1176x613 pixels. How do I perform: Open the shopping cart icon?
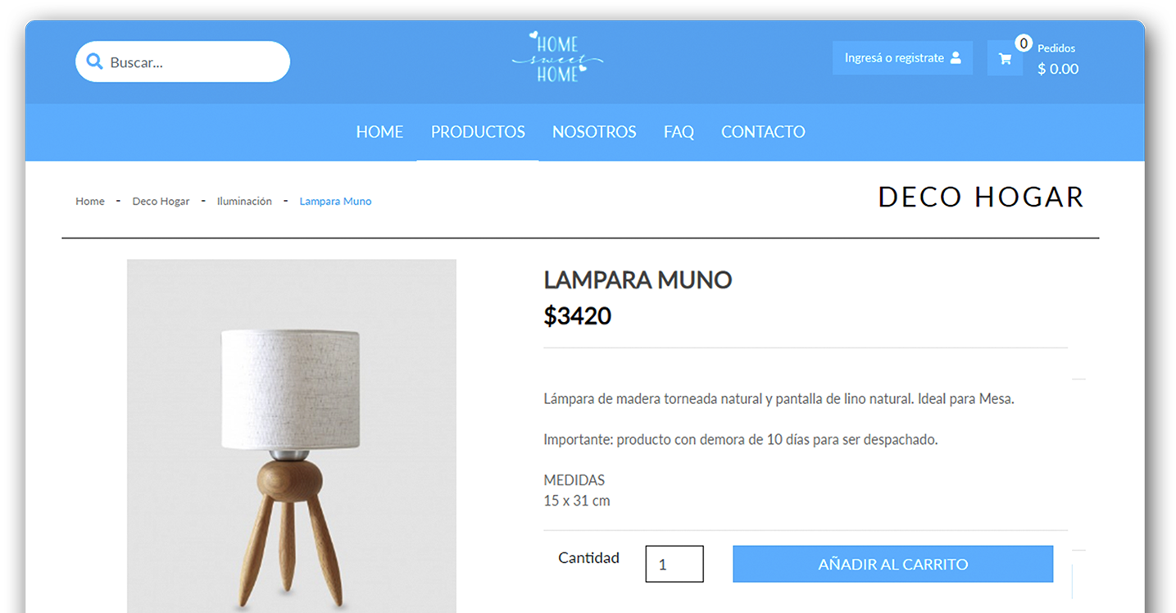(1005, 58)
